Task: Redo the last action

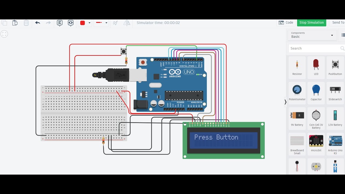Action: (x=48, y=23)
